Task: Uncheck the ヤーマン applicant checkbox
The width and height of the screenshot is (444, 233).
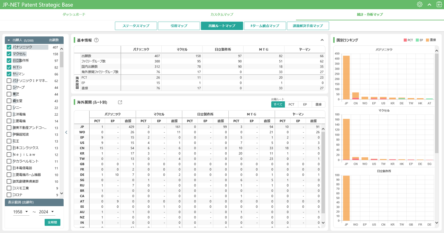Action: point(9,74)
